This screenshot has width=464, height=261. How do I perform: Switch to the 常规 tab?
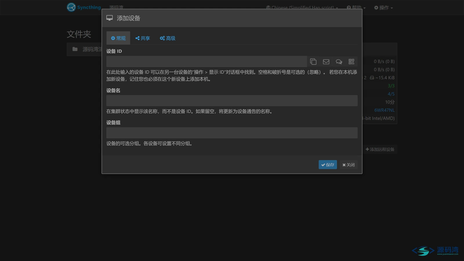118,38
